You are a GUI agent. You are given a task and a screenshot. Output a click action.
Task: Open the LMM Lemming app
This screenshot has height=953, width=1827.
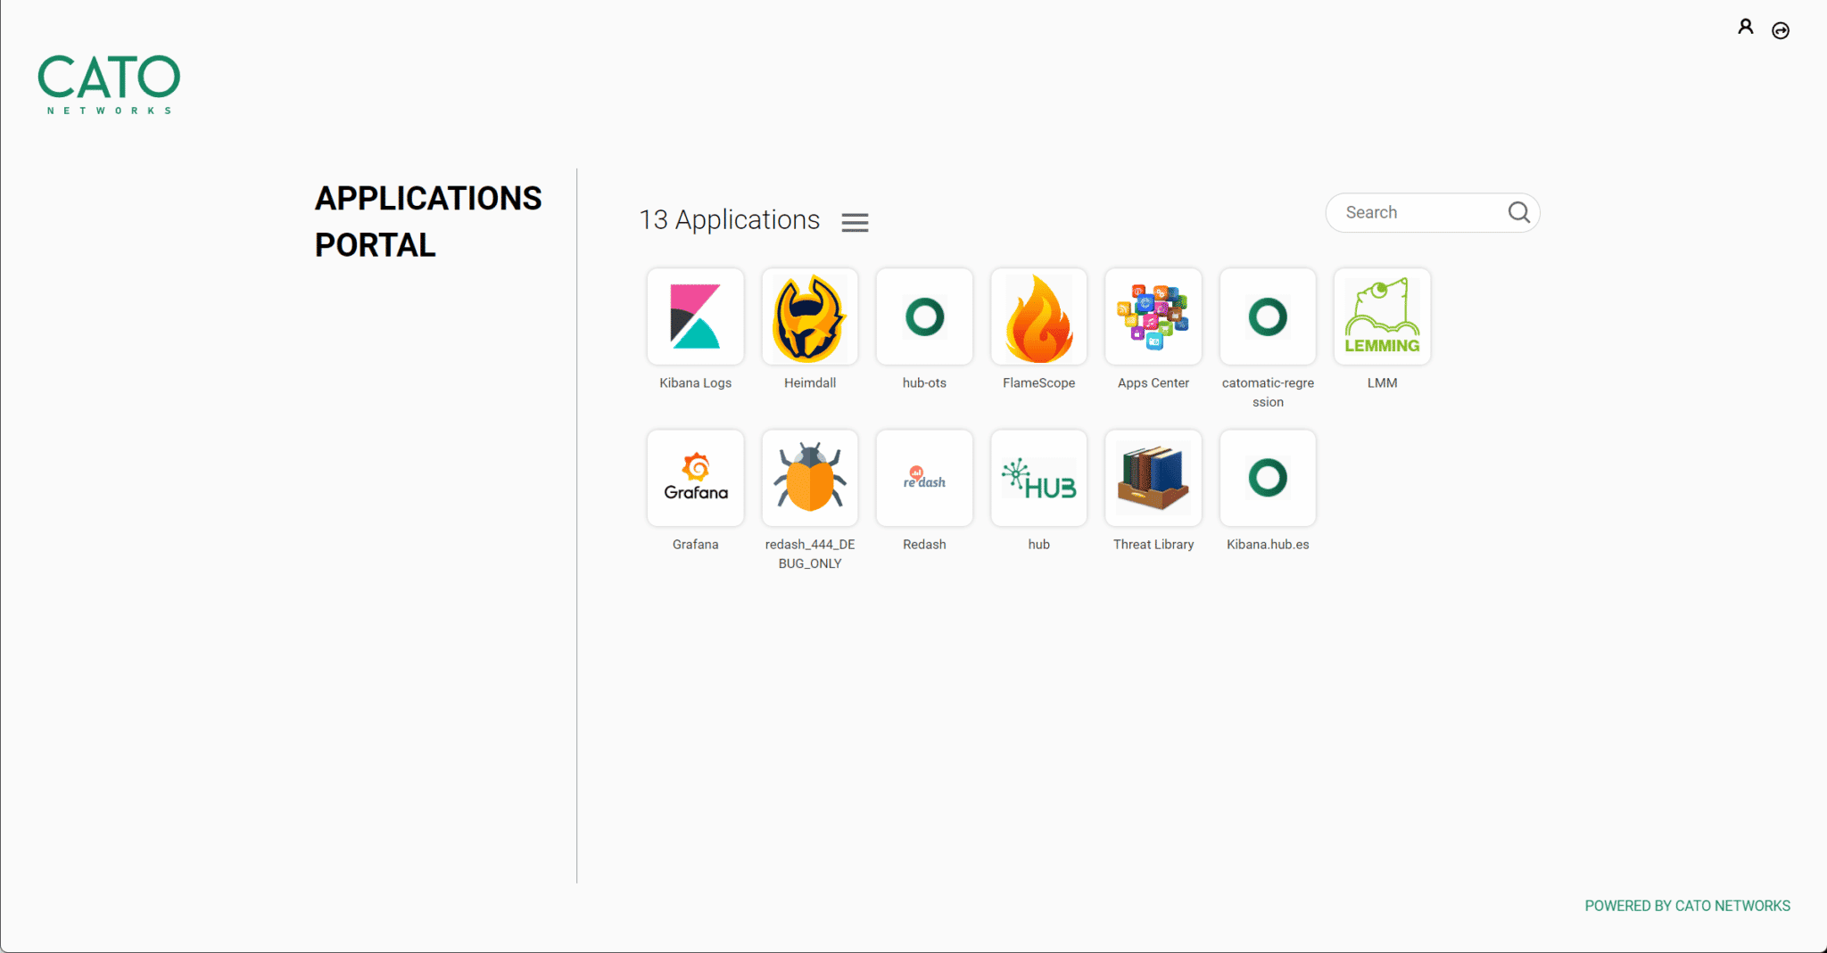click(1382, 317)
